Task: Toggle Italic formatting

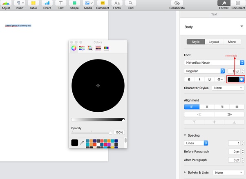Action: [199, 80]
